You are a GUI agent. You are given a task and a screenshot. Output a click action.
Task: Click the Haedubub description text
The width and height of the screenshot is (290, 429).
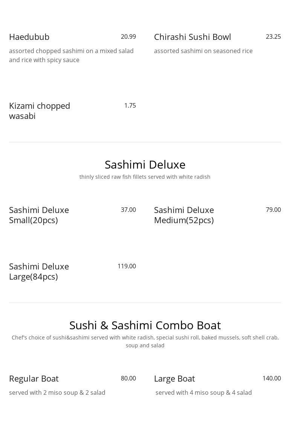pyautogui.click(x=71, y=55)
